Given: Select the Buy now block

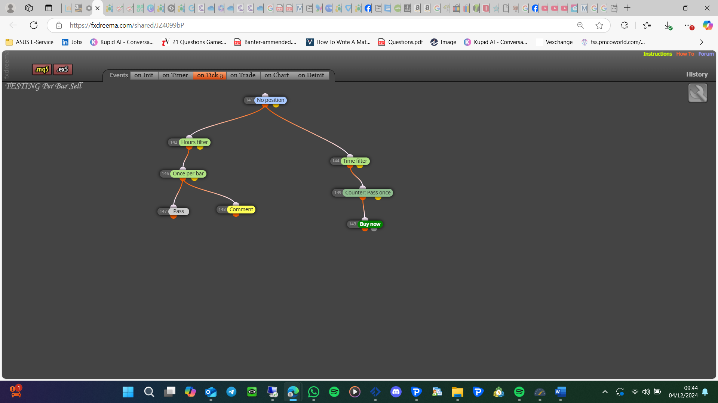Looking at the screenshot, I should pyautogui.click(x=370, y=224).
